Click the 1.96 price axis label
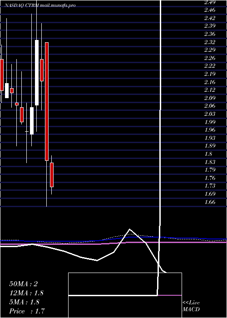Image resolution: width=227 pixels, height=318 pixels. click(210, 130)
